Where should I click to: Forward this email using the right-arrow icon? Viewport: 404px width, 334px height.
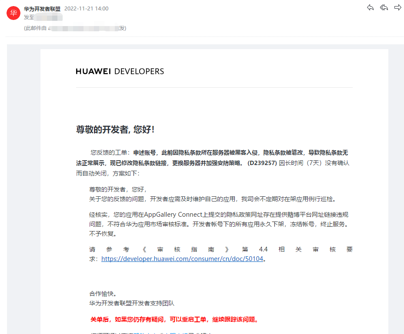click(x=398, y=8)
